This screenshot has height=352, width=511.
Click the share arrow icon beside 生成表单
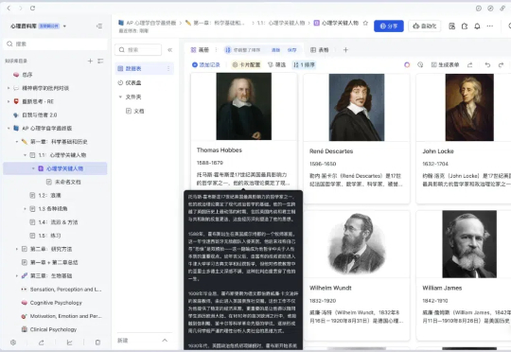tap(469, 65)
